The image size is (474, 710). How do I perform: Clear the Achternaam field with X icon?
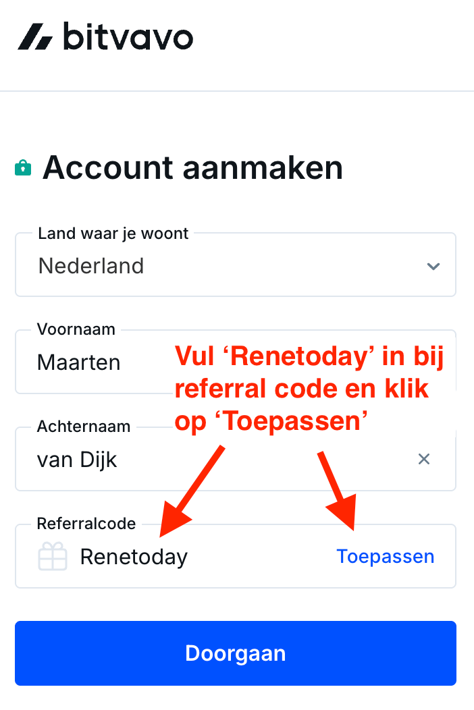(x=424, y=460)
